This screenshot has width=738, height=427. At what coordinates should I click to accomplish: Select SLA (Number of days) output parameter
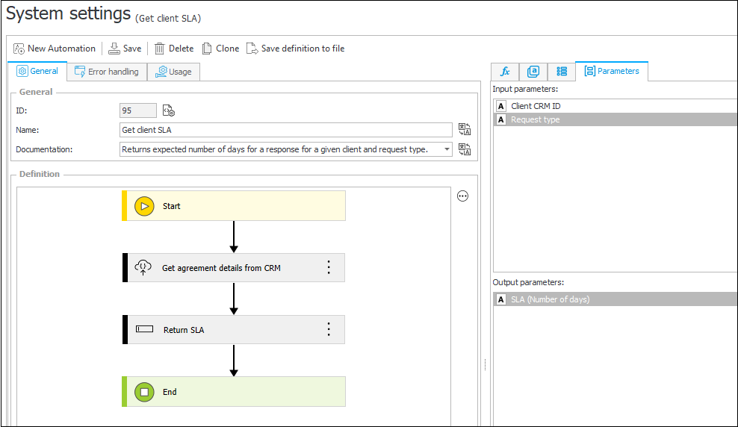click(x=615, y=299)
